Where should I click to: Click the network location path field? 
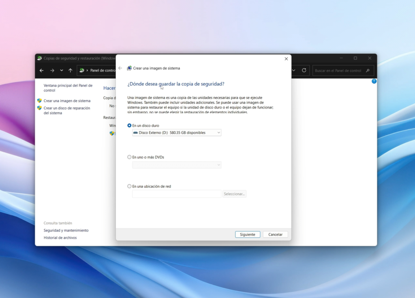177,194
